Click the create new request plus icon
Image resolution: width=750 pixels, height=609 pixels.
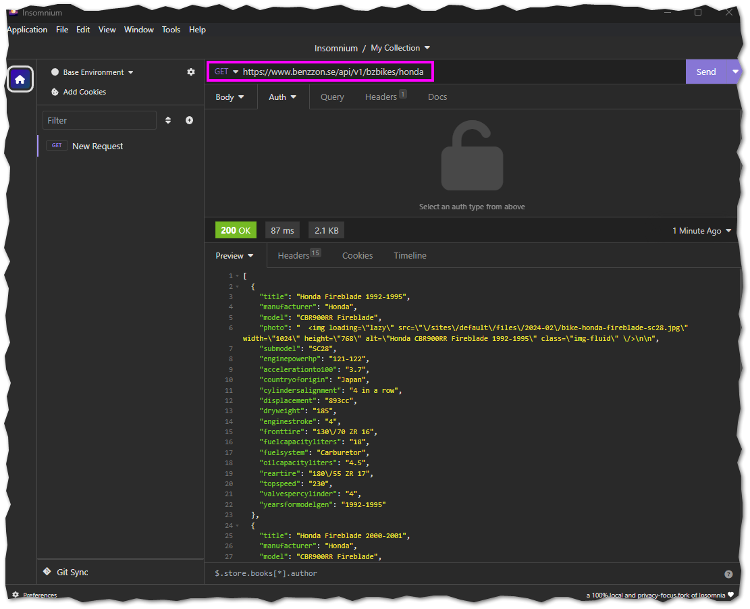click(190, 120)
